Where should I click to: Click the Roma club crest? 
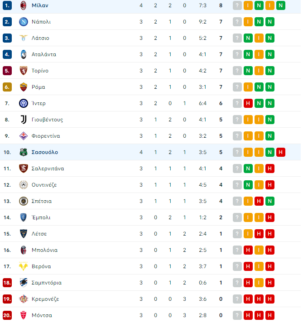tap(24, 87)
